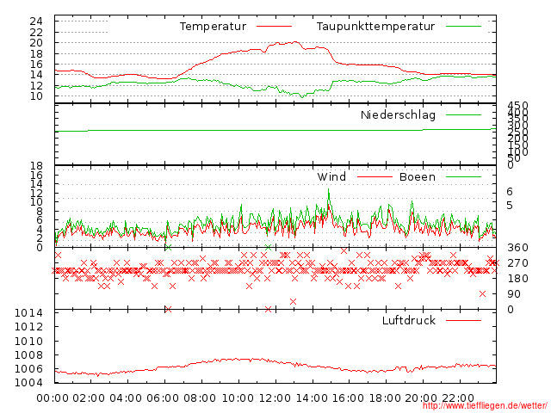The height and width of the screenshot is (413, 551).
Task: Click the green Taupunkttemperatur legend line
Action: point(463,27)
